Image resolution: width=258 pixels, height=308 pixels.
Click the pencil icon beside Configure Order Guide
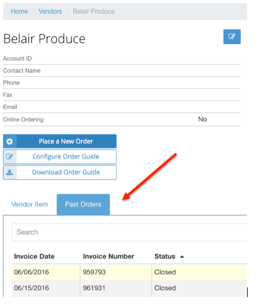click(x=10, y=157)
